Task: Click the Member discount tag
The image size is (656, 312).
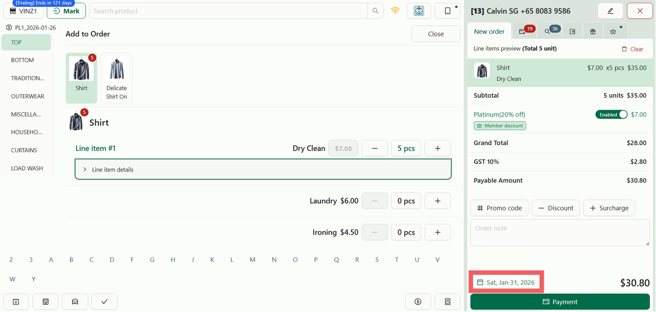Action: tap(500, 126)
